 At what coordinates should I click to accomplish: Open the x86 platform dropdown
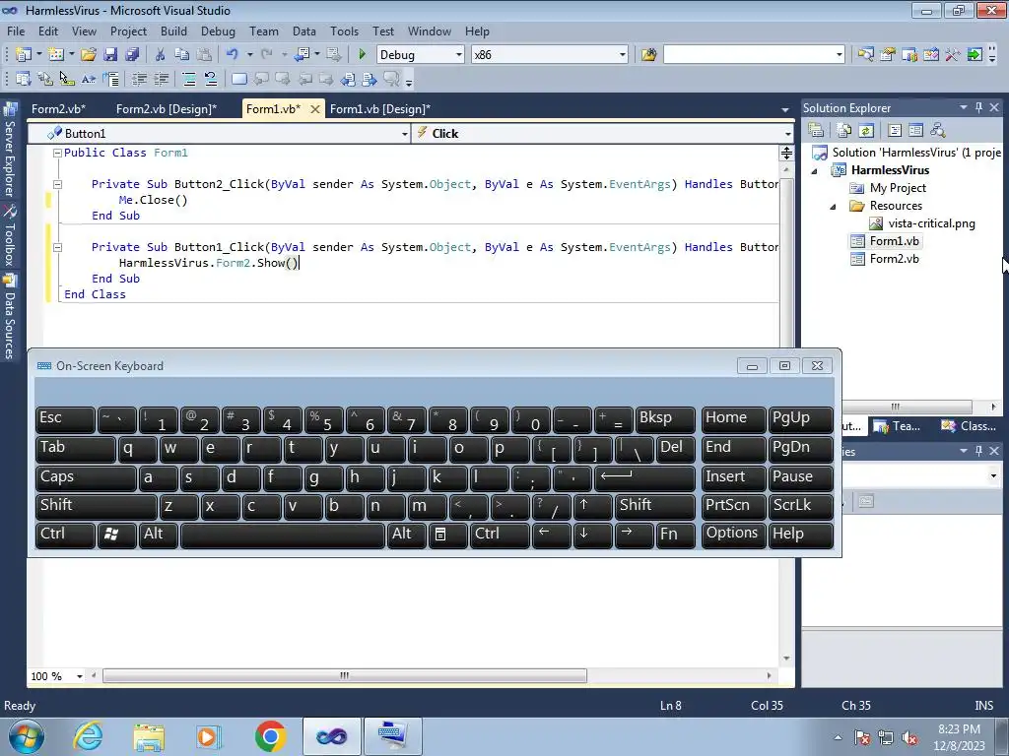pyautogui.click(x=623, y=55)
